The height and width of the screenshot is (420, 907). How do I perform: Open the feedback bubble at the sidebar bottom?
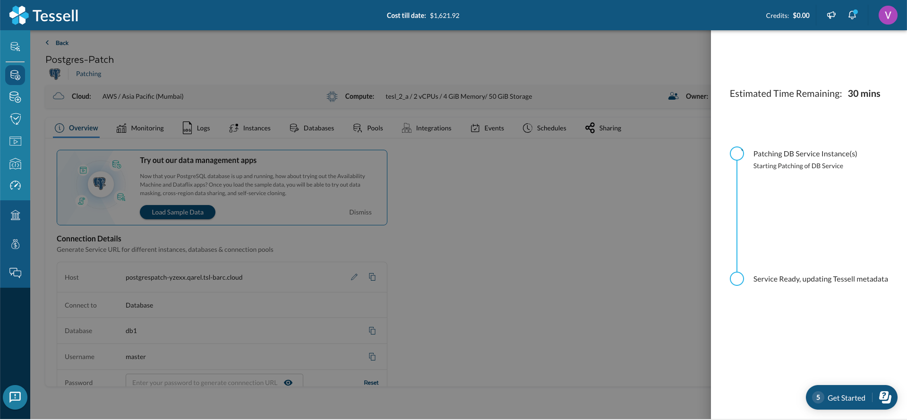click(15, 397)
